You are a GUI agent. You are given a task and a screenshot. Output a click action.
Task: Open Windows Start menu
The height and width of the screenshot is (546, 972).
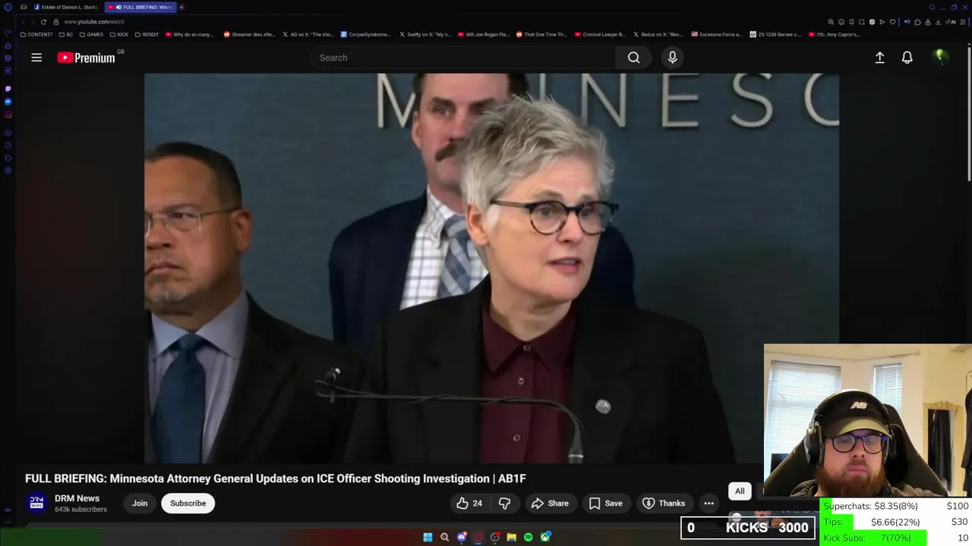[428, 538]
